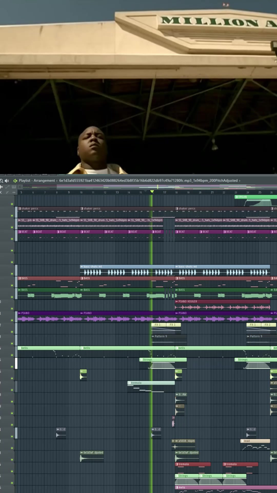277x493 pixels.
Task: Select the a5018..4bpm audio clip
Action: 185,445
